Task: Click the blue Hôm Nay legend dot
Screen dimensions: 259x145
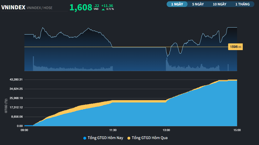Action: [x=85, y=138]
